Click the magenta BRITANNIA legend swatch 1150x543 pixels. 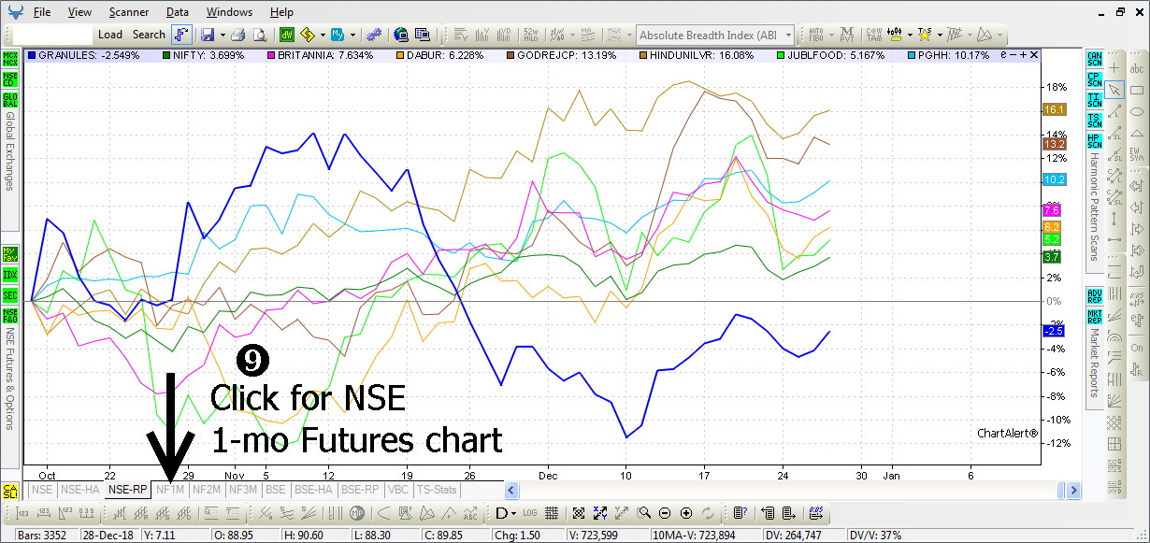click(273, 56)
